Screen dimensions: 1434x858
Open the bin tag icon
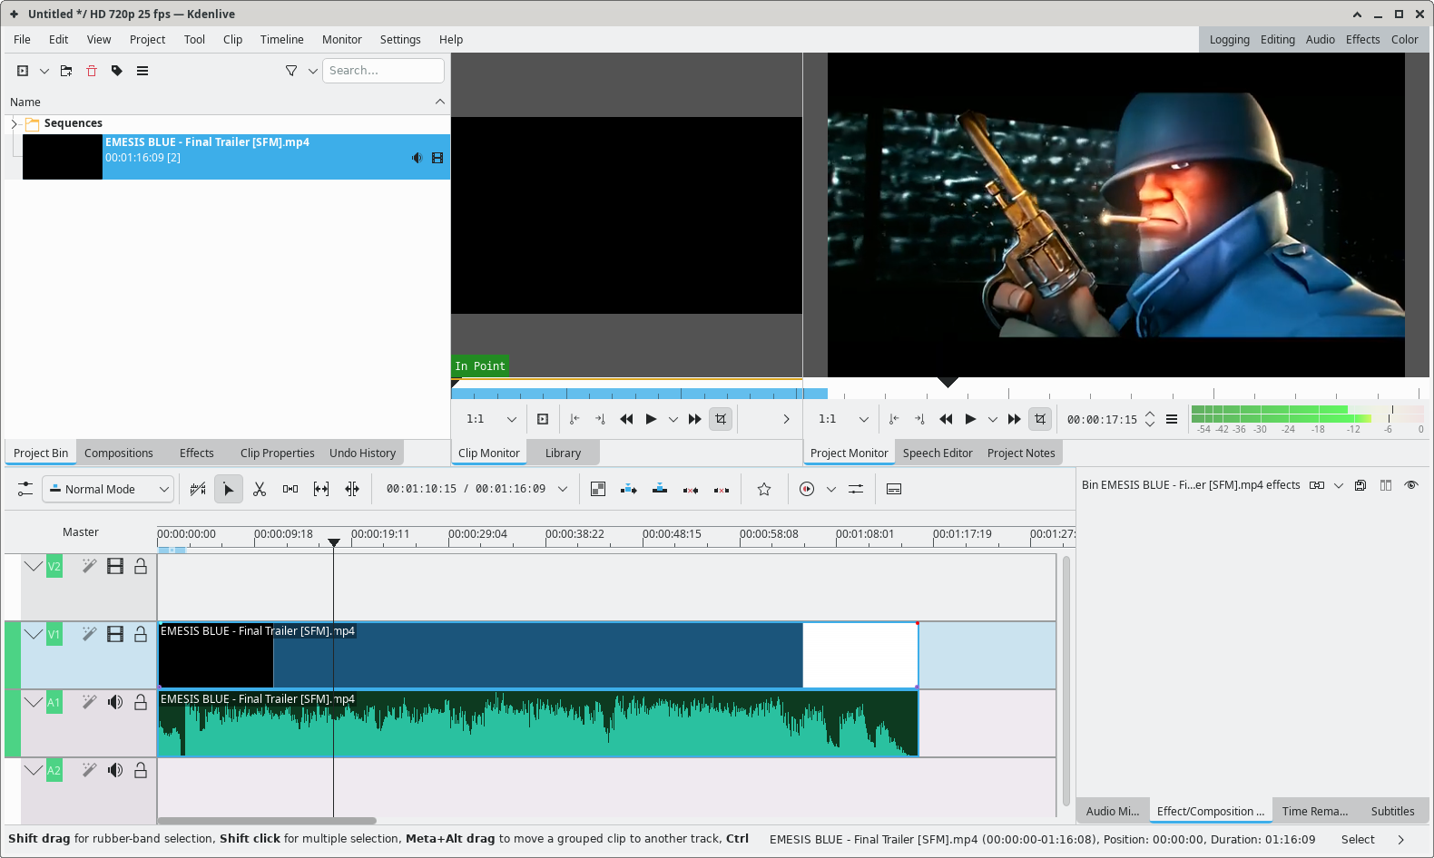click(117, 71)
